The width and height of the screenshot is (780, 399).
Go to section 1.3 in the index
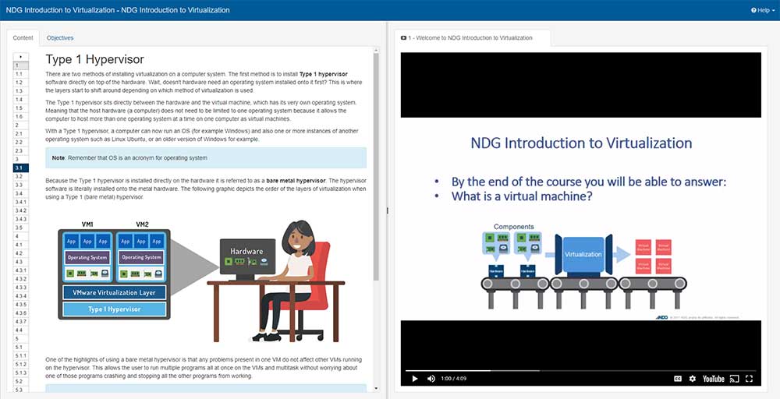(20, 91)
